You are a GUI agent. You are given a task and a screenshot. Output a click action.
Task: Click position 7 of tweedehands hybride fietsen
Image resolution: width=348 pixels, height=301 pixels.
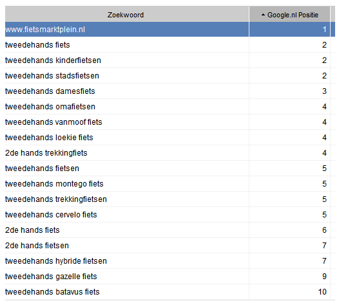324,261
